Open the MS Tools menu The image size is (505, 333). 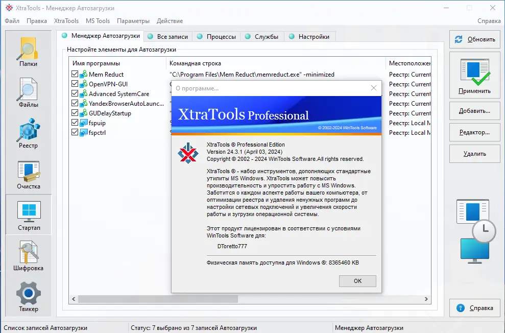(x=98, y=21)
